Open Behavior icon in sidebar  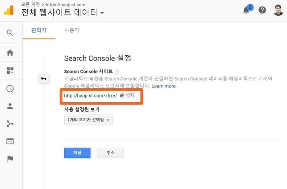pyautogui.click(x=10, y=141)
